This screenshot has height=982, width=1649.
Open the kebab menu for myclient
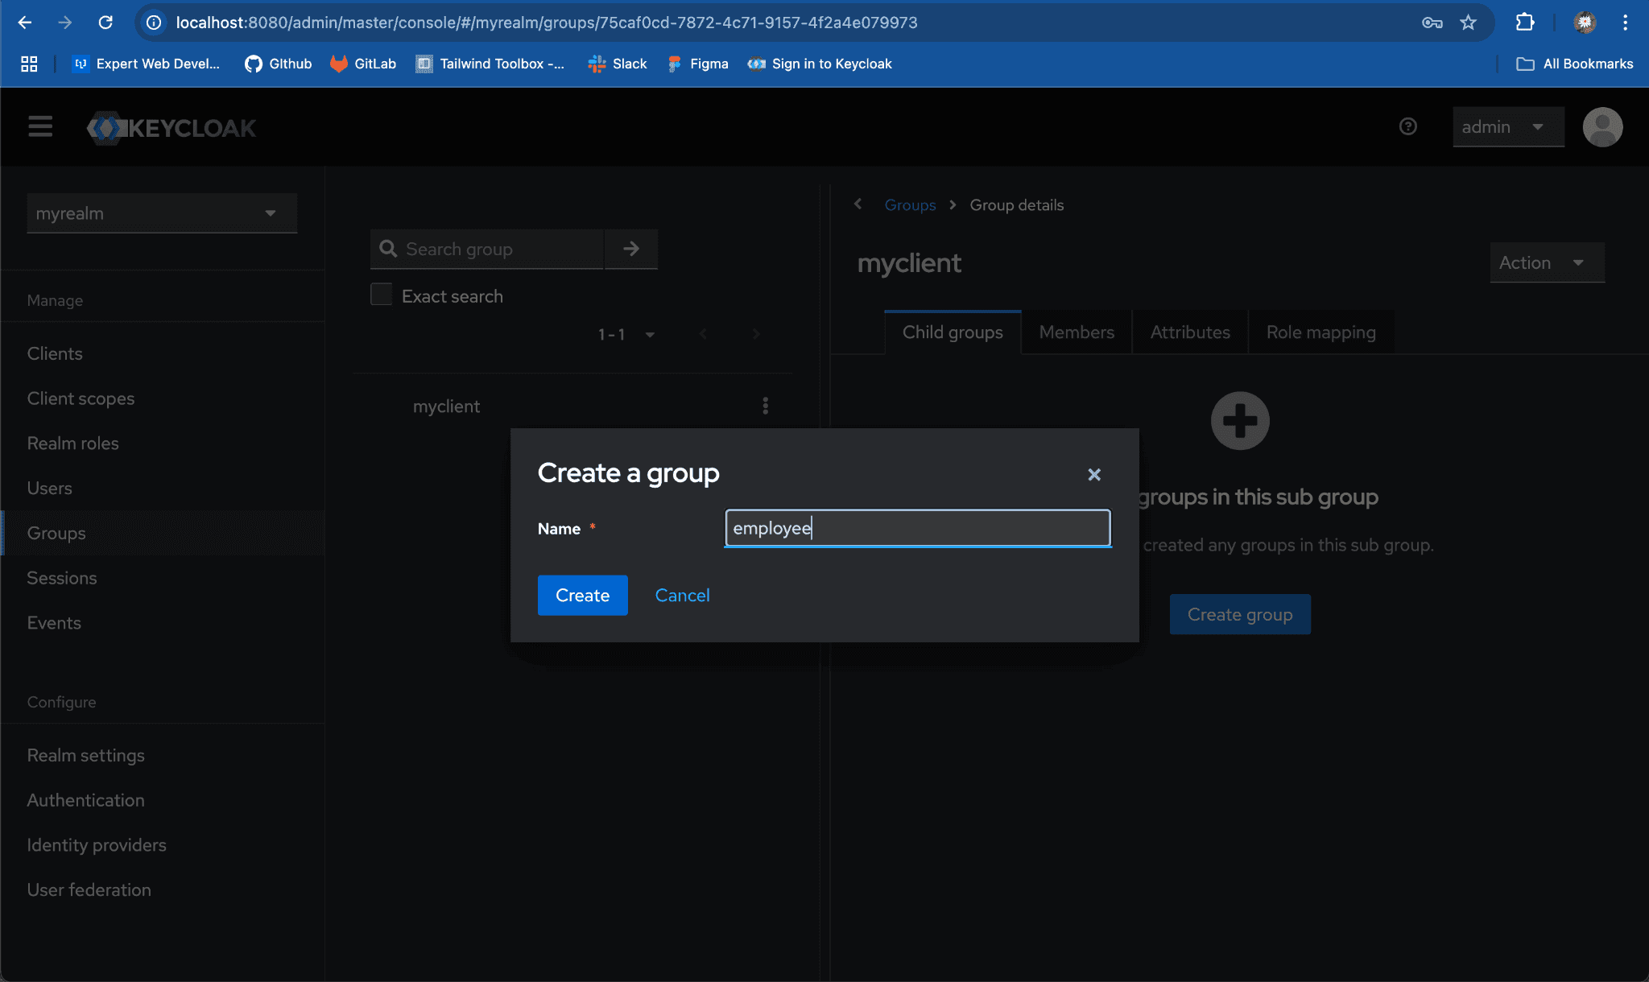pos(765,406)
